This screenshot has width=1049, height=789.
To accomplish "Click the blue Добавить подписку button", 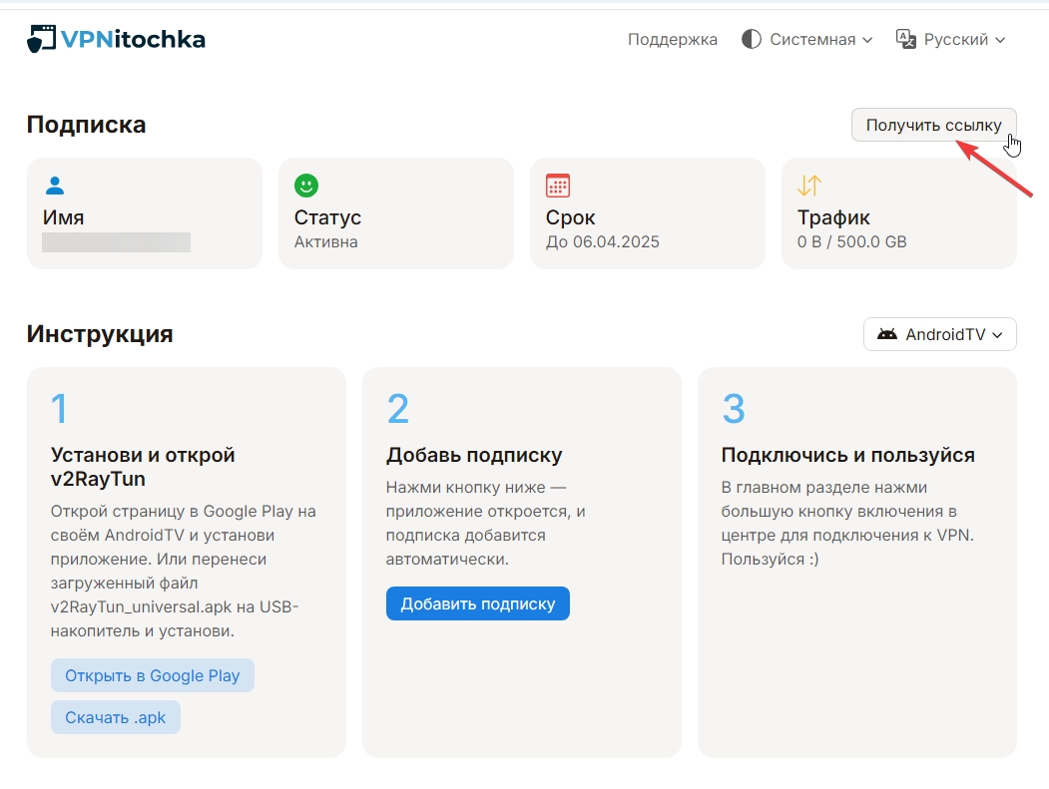I will pyautogui.click(x=477, y=603).
